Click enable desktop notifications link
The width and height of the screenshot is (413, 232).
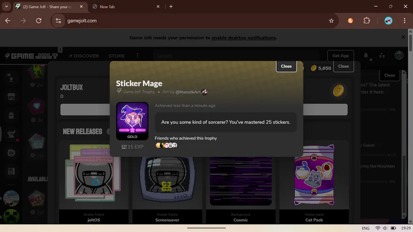[x=244, y=38]
